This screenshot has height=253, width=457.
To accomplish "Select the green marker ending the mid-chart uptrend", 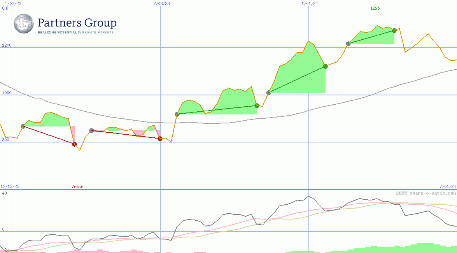I will coord(257,105).
